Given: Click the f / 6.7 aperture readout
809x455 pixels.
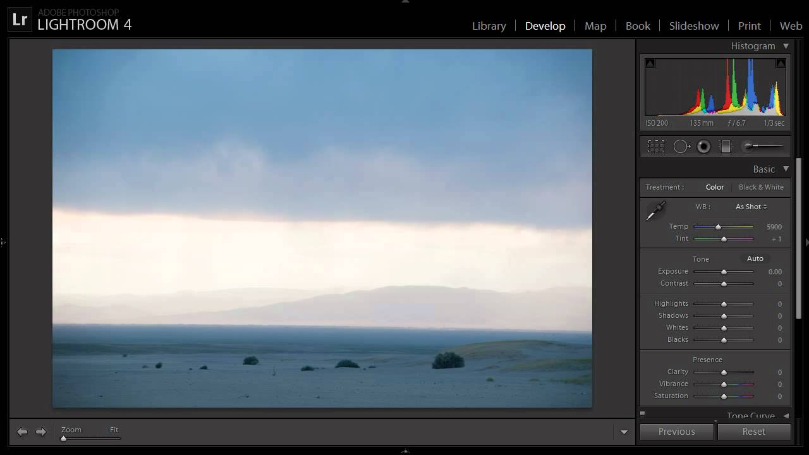Looking at the screenshot, I should [737, 123].
